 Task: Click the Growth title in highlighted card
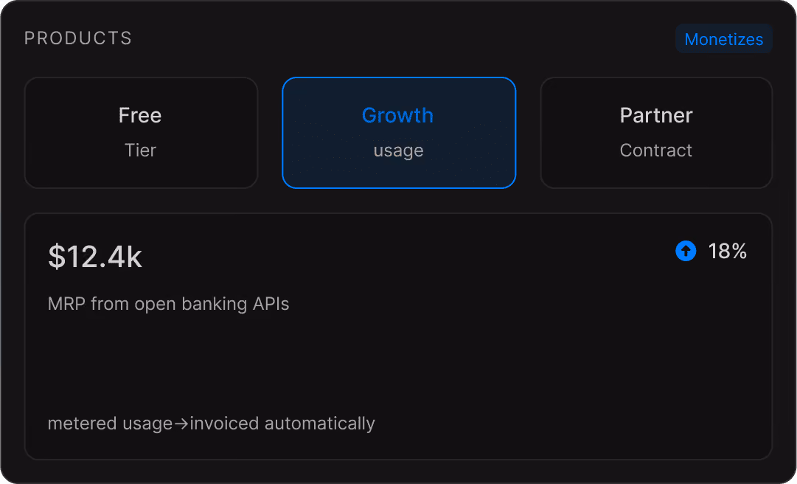click(397, 115)
